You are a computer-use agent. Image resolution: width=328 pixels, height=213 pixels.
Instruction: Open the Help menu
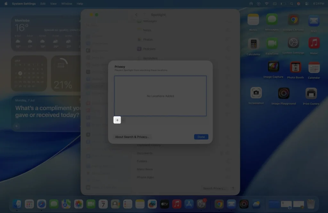[79, 4]
